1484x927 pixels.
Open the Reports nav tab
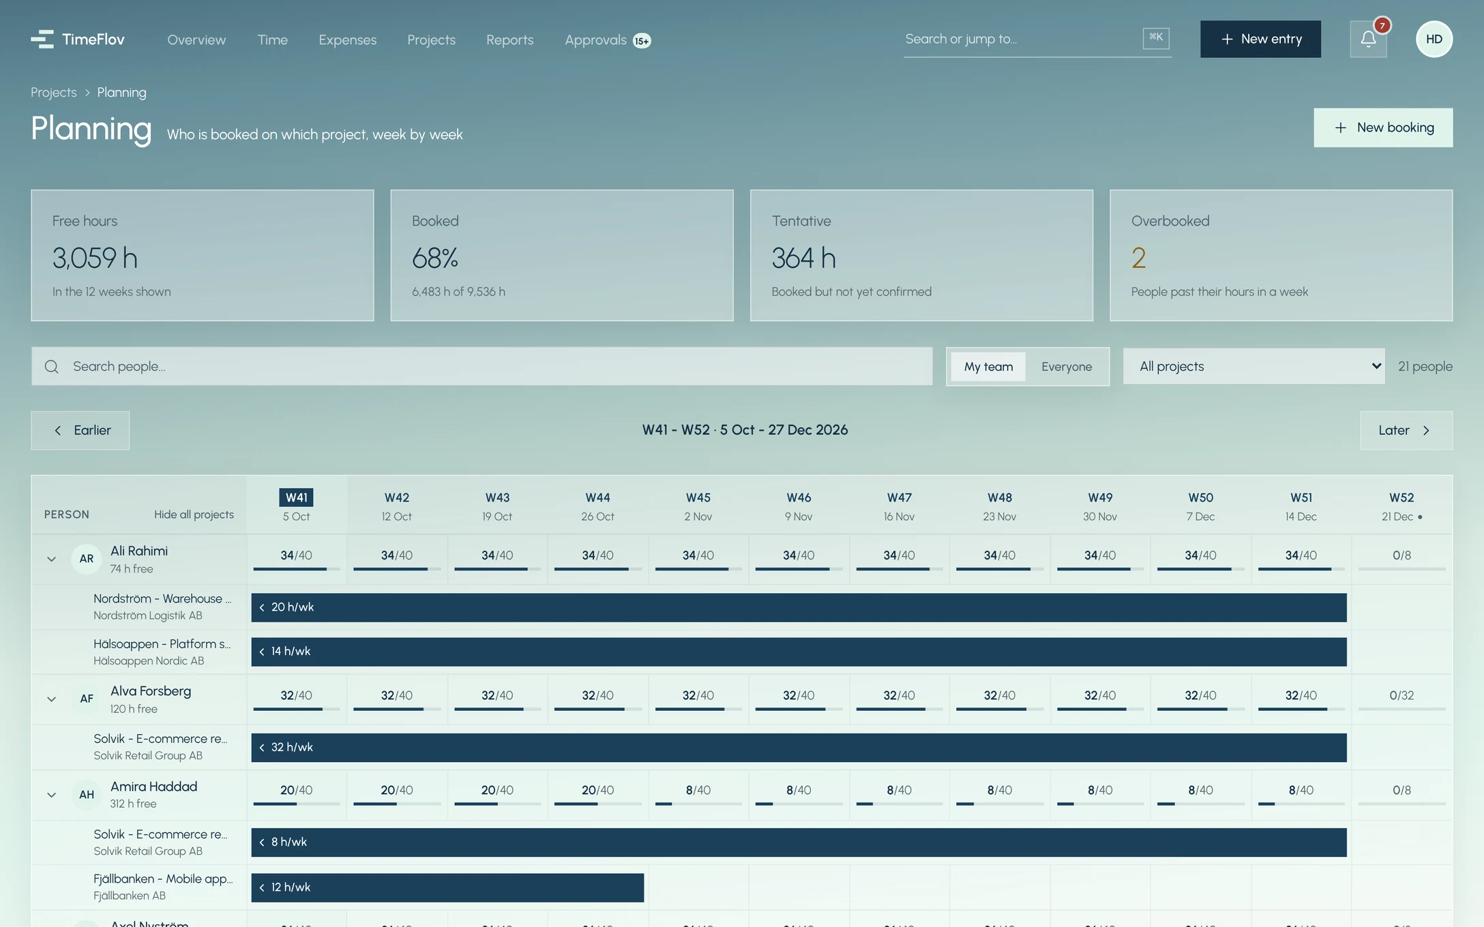point(509,40)
